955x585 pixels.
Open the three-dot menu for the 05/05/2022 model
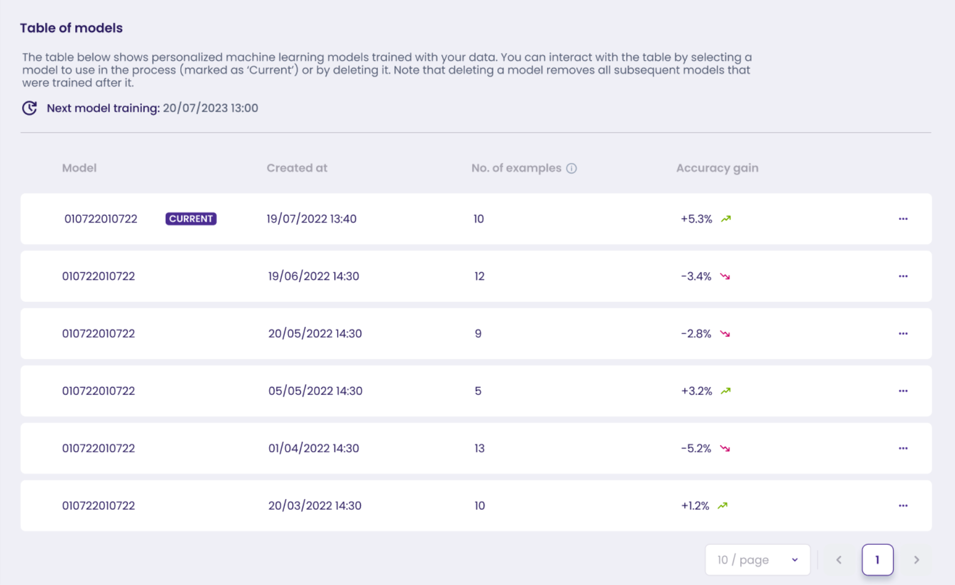pos(902,391)
